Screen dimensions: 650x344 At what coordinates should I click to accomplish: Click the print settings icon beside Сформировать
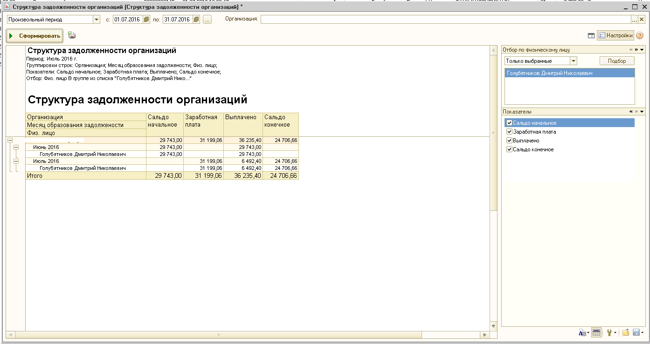[71, 35]
